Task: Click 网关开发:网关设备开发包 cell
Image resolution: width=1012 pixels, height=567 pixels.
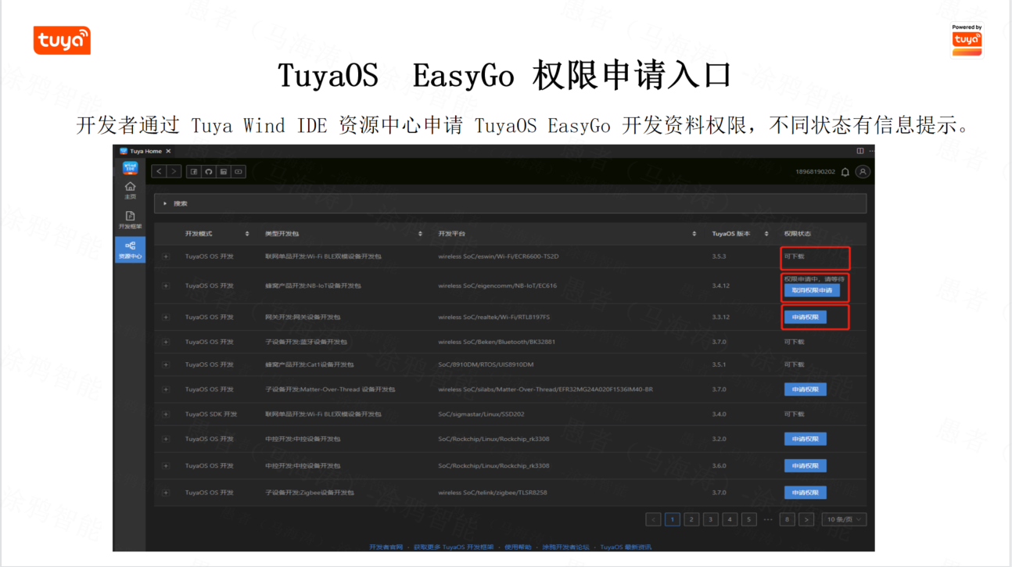Action: (x=303, y=318)
